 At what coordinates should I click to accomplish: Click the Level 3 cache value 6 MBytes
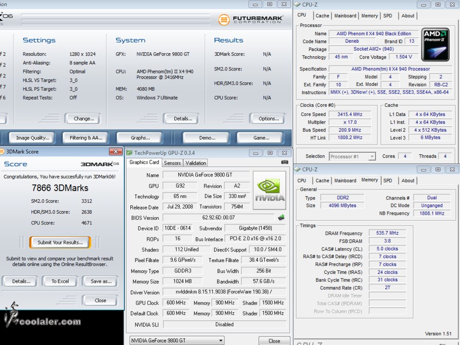pyautogui.click(x=430, y=137)
